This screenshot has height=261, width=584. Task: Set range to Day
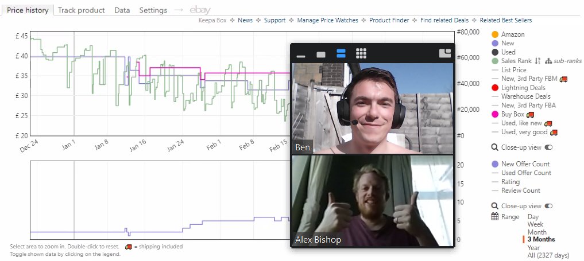(x=533, y=216)
